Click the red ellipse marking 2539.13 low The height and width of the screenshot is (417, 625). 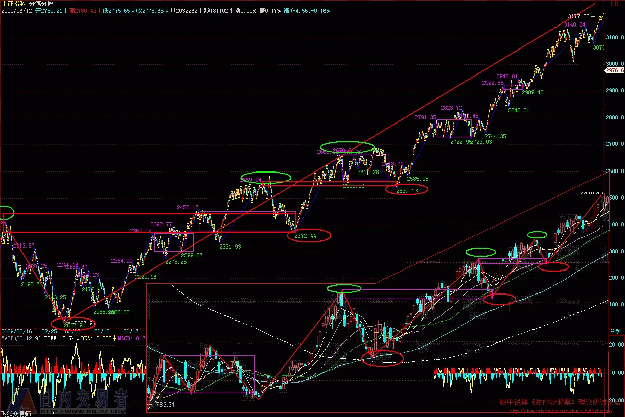coord(407,189)
